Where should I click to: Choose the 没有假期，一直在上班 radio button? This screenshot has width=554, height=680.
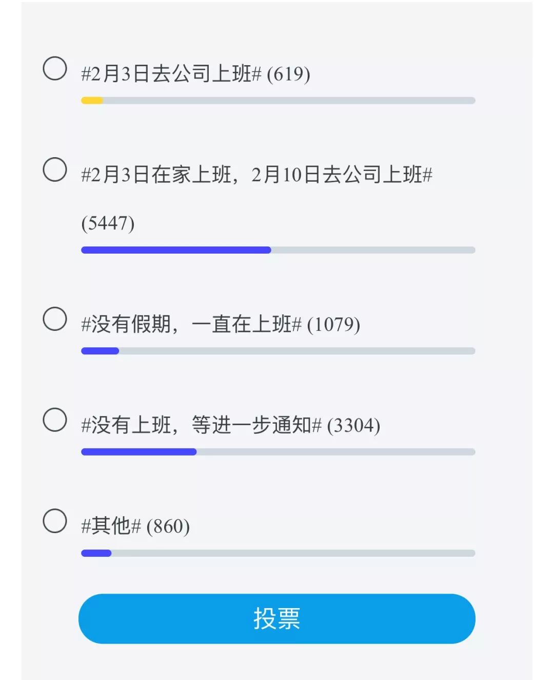pos(55,319)
